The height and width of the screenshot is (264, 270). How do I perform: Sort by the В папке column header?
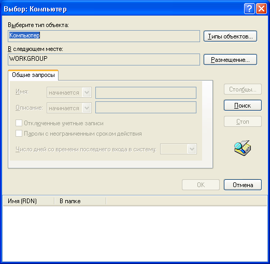80,201
